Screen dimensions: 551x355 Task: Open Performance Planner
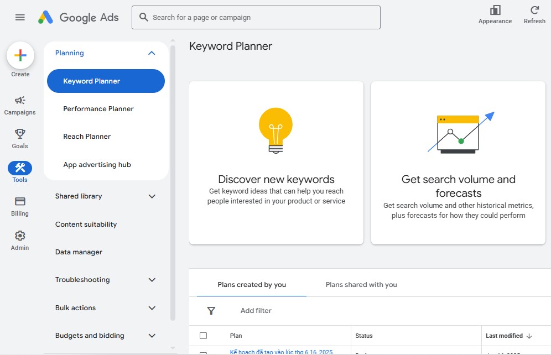(x=98, y=109)
